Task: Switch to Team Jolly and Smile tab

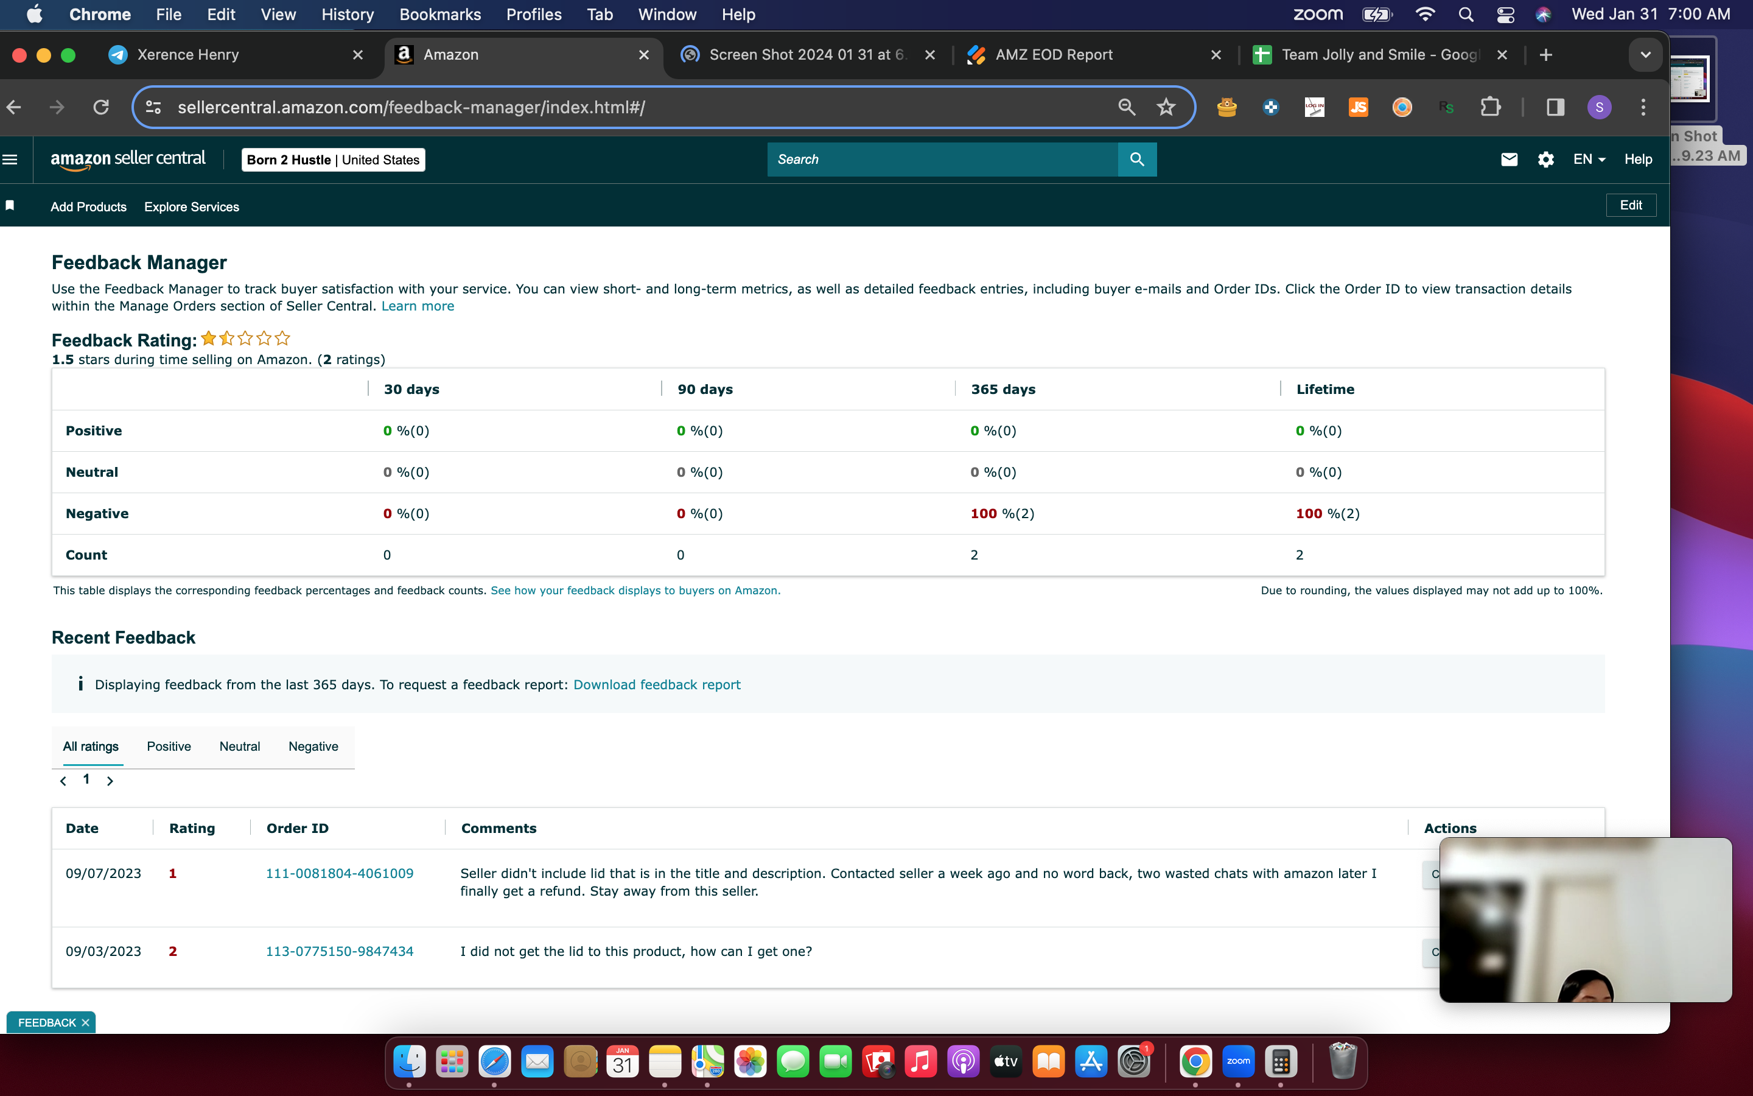Action: click(1381, 55)
